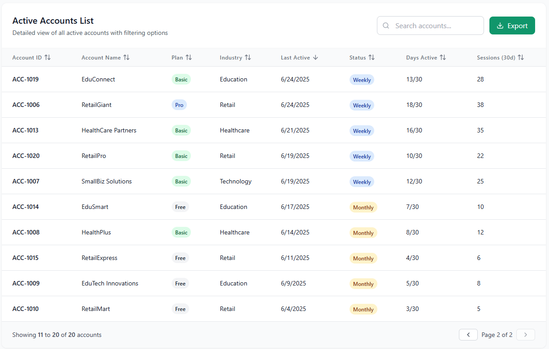Select the EduTech Innovations account name
The image size is (549, 349).
click(x=110, y=283)
